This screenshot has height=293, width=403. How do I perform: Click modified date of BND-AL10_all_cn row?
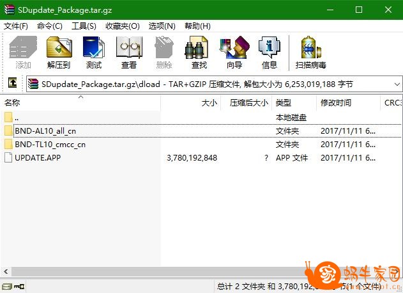(x=348, y=131)
